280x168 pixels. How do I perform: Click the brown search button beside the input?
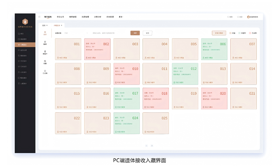coord(135,33)
